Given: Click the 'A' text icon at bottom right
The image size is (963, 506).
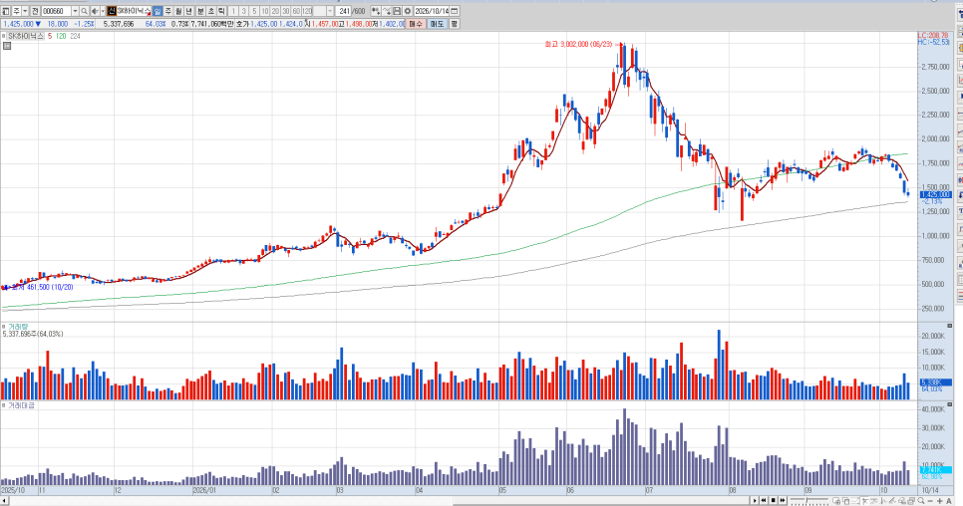Looking at the screenshot, I should 949,501.
